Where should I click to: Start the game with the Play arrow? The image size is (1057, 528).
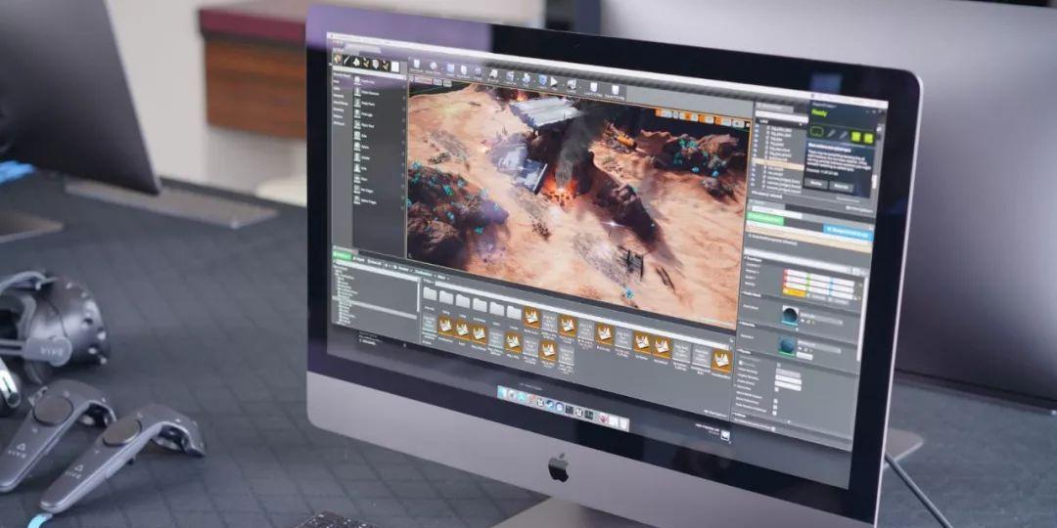pyautogui.click(x=553, y=81)
